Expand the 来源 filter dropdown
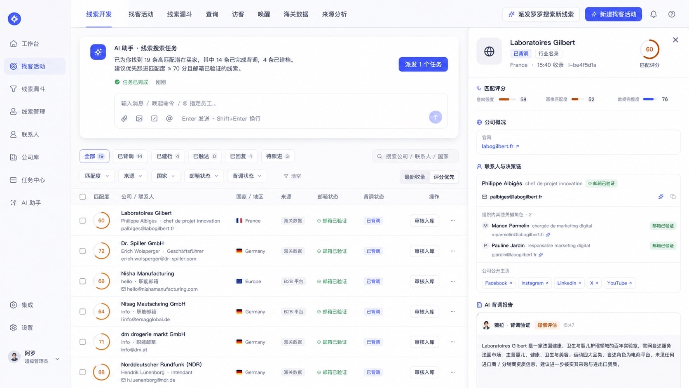689x388 pixels. [x=133, y=176]
